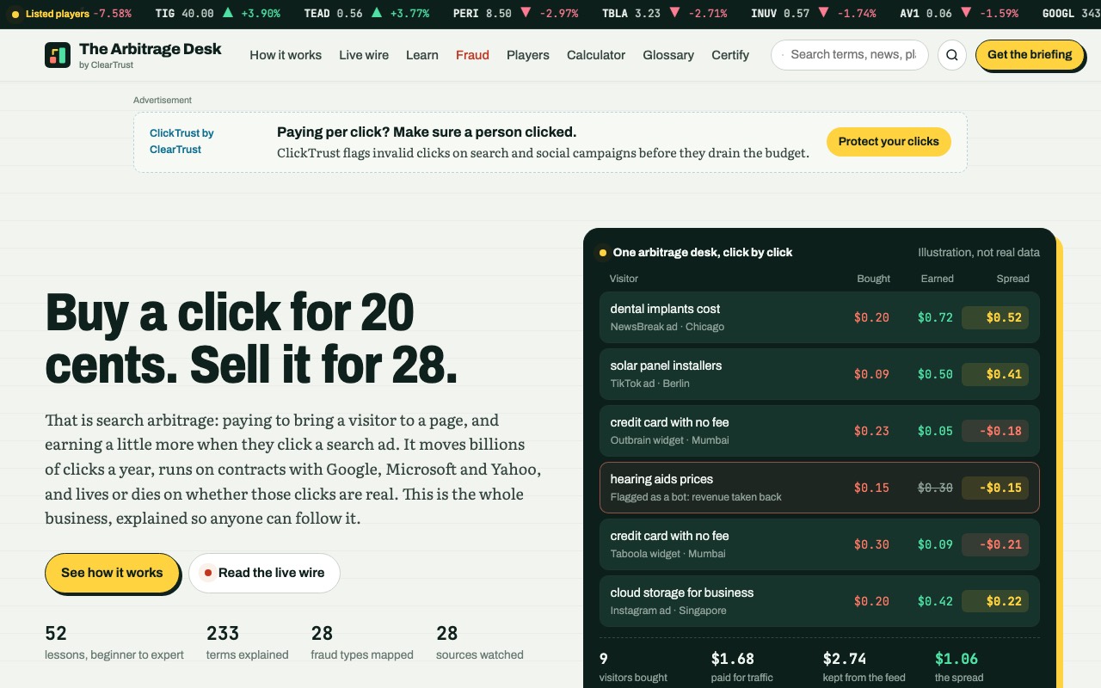
Task: Click the search terms input field
Action: 850,55
